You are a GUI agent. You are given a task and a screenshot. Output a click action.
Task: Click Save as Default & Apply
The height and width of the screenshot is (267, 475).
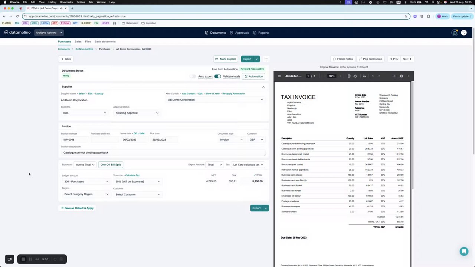[77, 208]
